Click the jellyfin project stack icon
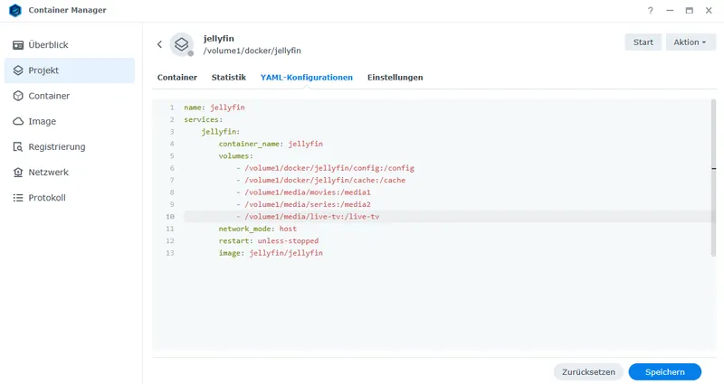Image resolution: width=724 pixels, height=384 pixels. tap(182, 44)
